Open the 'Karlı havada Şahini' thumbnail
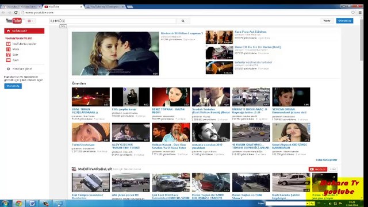The image size is (368, 207). [291, 183]
